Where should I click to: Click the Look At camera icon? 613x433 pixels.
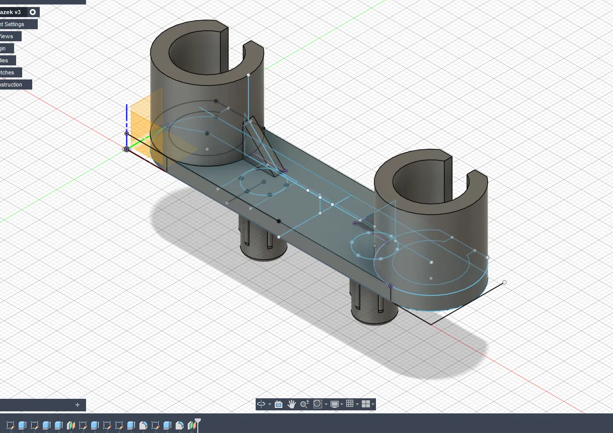click(278, 404)
